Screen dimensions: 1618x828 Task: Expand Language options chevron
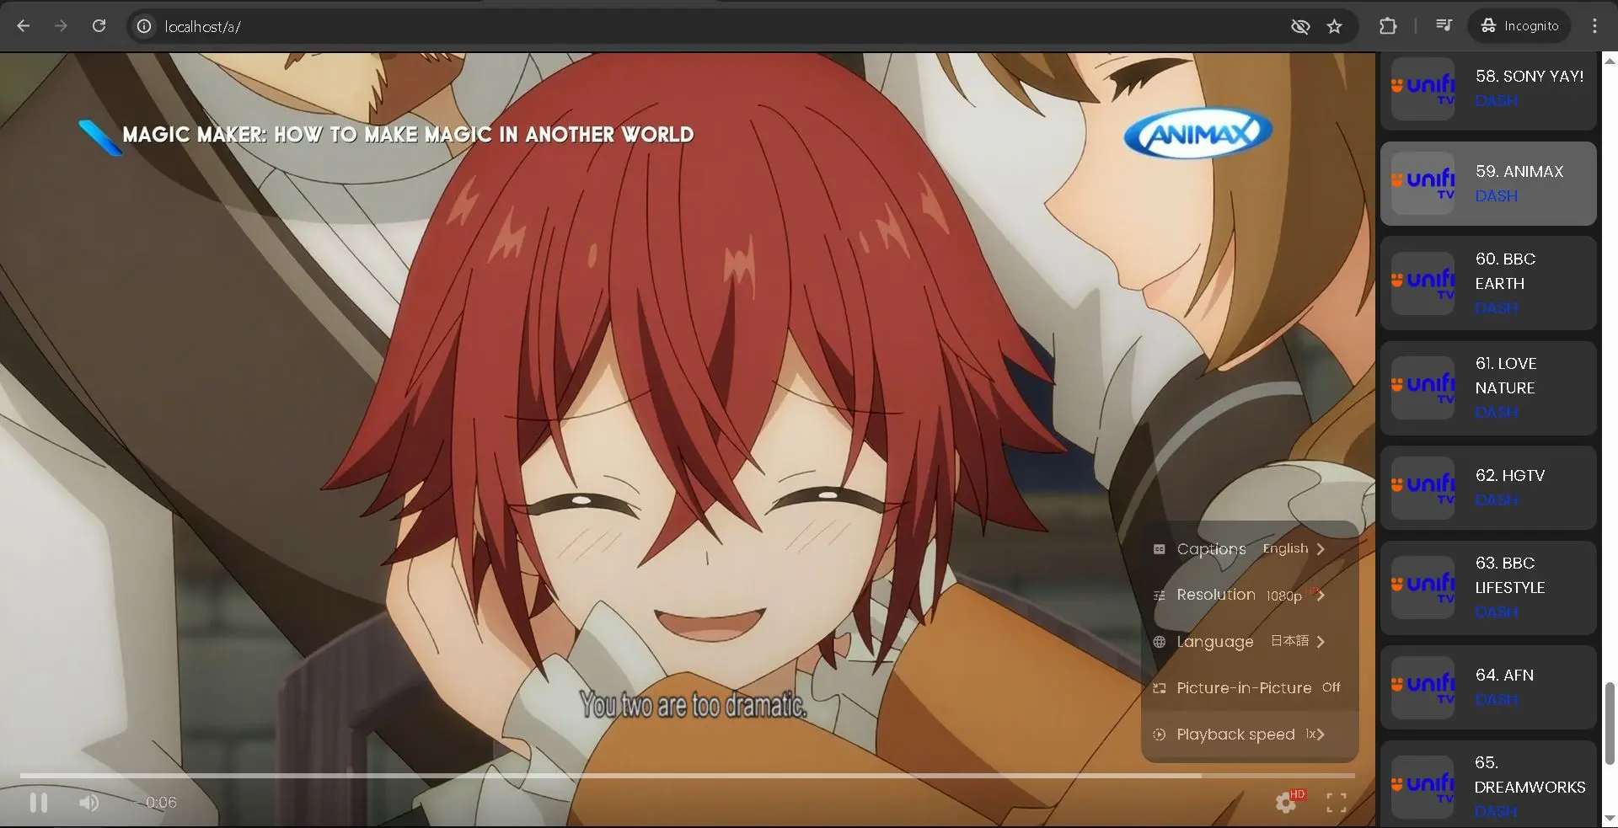tap(1321, 642)
